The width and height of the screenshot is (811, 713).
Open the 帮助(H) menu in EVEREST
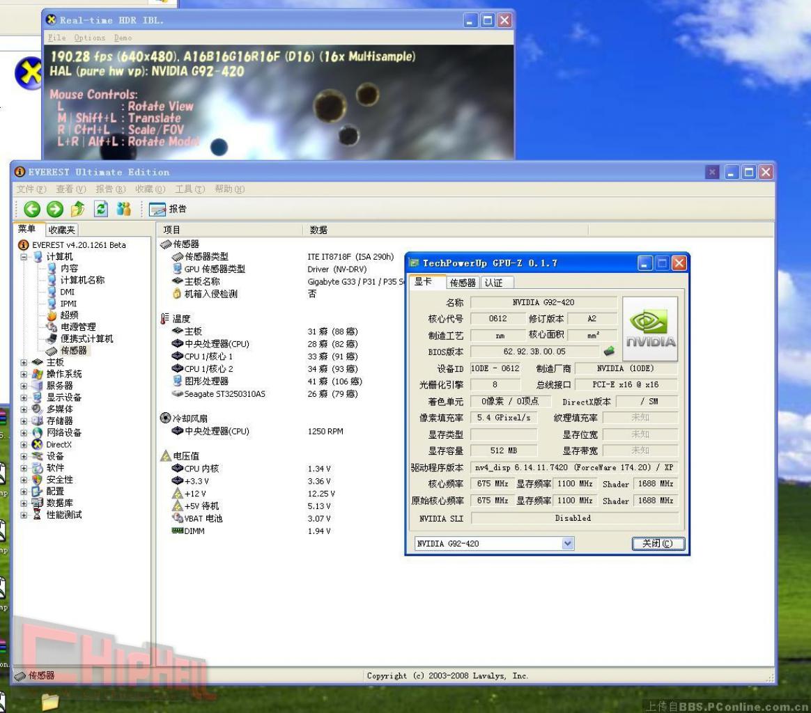(x=230, y=189)
